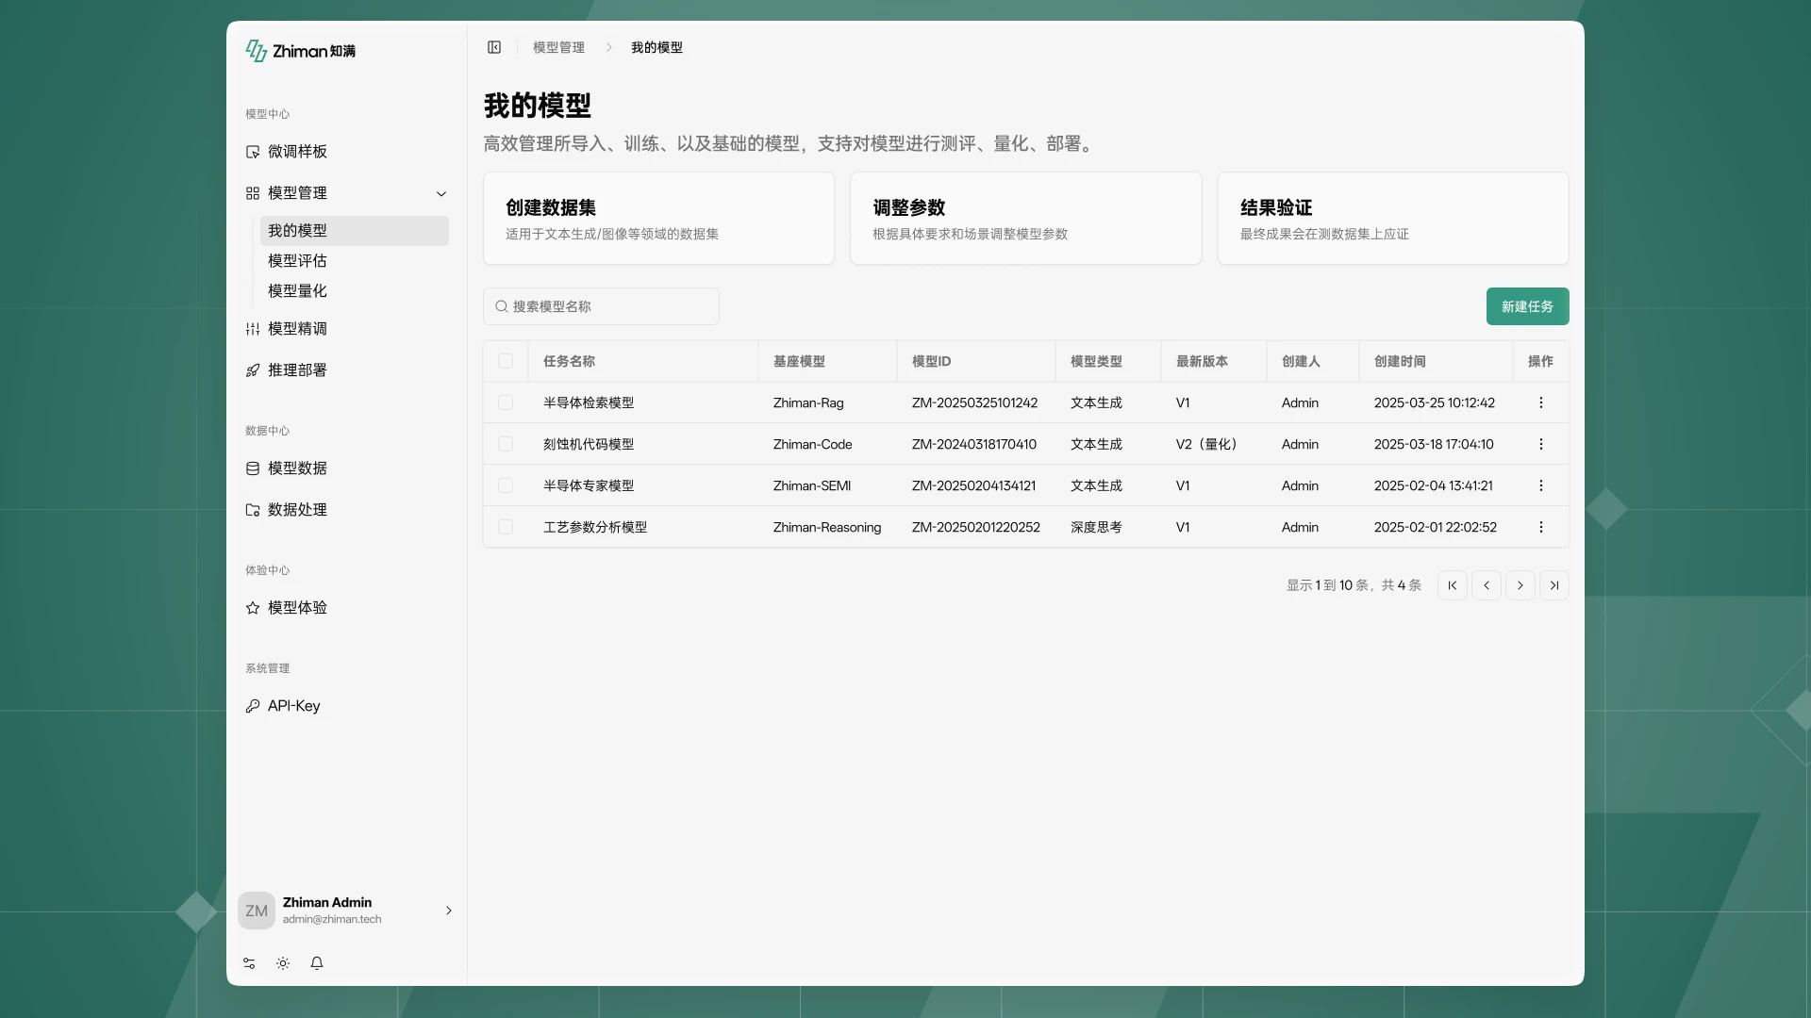
Task: Click the 模型数据 database icon
Action: coord(253,468)
